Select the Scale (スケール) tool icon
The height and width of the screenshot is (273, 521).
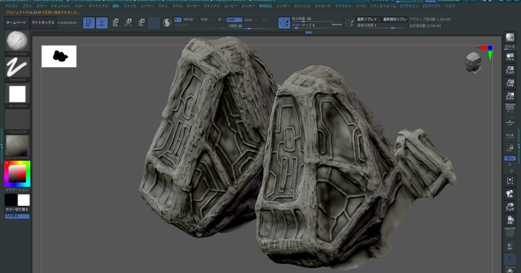click(128, 22)
